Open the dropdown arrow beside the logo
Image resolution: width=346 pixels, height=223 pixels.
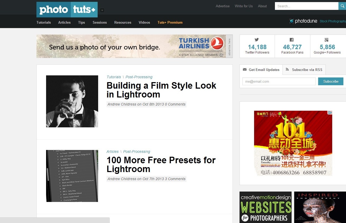pyautogui.click(x=102, y=10)
